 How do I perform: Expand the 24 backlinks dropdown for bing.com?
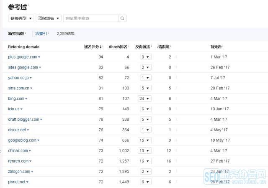144,99
